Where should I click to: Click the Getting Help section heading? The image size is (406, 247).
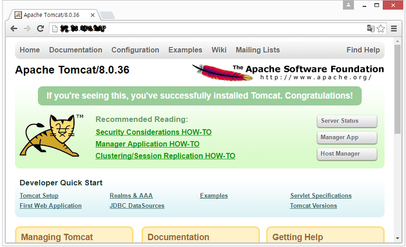[298, 237]
